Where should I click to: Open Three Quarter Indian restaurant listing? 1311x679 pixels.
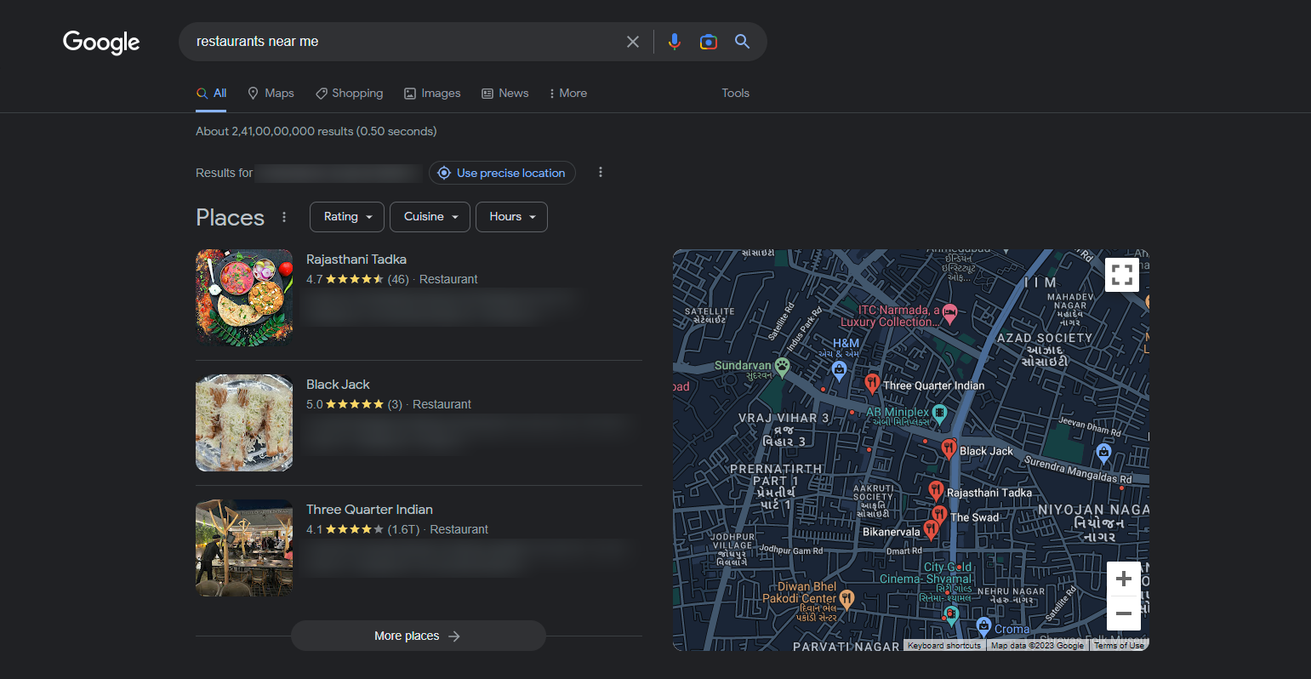[369, 510]
